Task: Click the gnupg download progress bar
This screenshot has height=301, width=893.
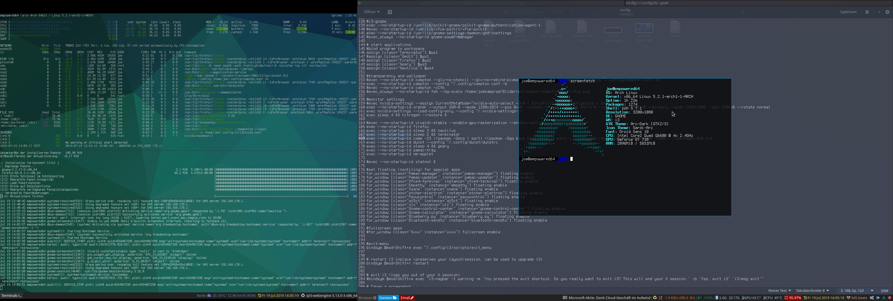Action: coord(281,169)
